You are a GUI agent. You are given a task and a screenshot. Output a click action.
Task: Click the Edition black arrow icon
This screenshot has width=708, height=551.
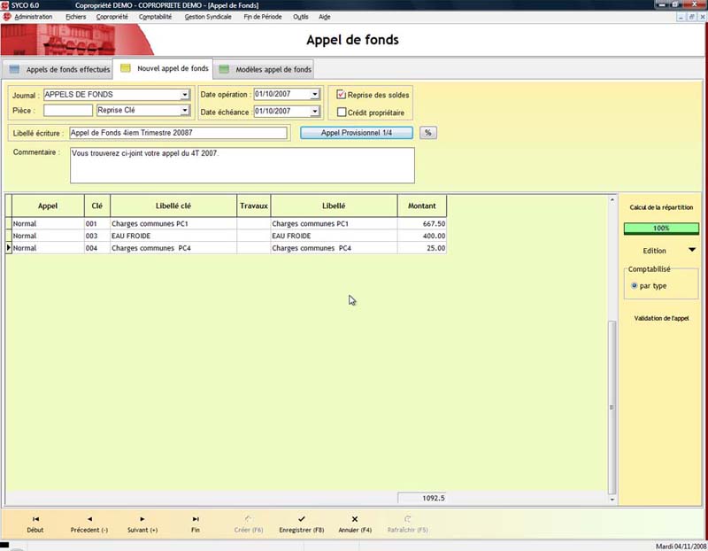(692, 251)
